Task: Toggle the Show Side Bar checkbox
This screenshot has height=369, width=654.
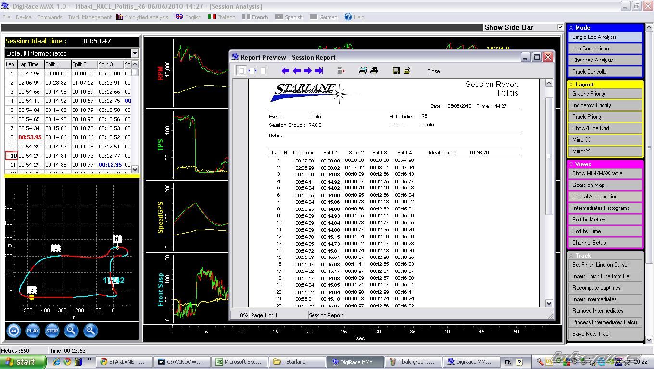Action: coord(560,27)
